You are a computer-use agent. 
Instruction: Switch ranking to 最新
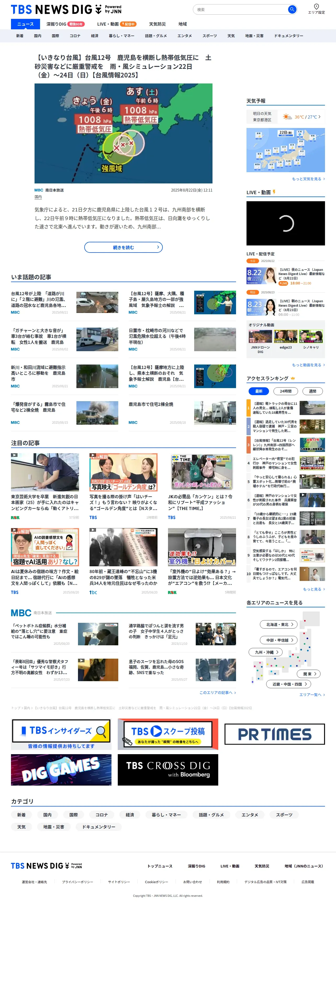(259, 391)
